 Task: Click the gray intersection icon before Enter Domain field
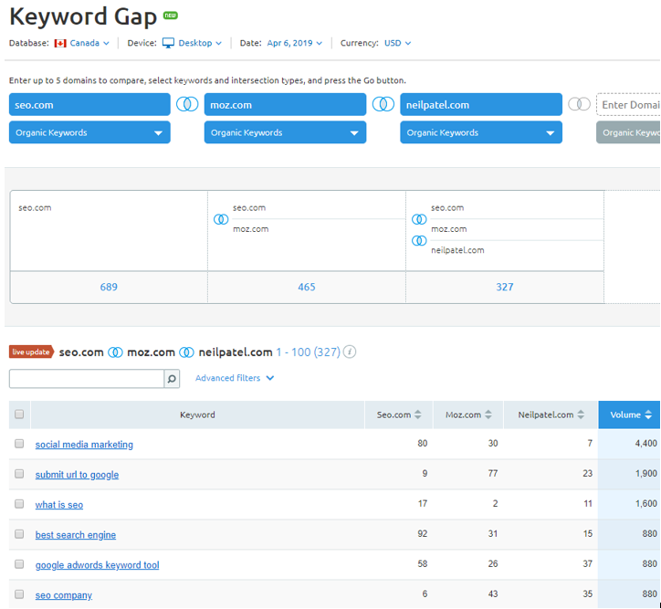point(579,104)
